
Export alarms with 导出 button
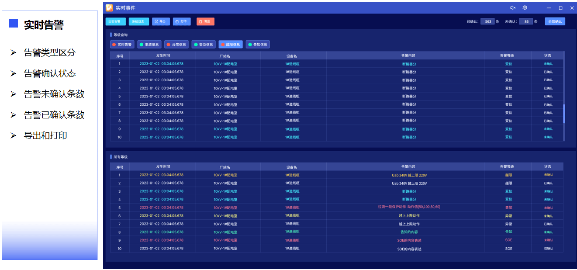click(161, 21)
